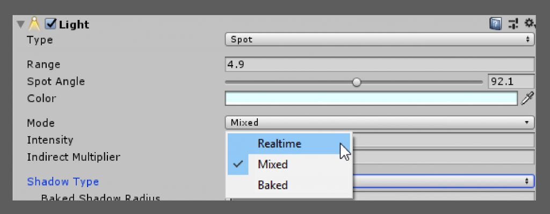The height and width of the screenshot is (214, 550).
Task: Click the Indirect Multiplier value field
Action: coord(443,157)
